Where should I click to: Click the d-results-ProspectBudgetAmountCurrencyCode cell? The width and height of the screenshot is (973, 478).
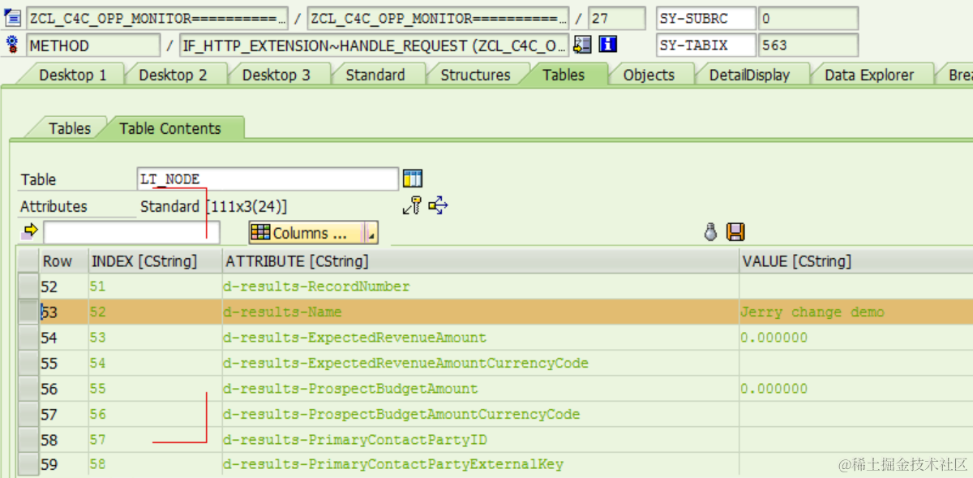(x=480, y=414)
